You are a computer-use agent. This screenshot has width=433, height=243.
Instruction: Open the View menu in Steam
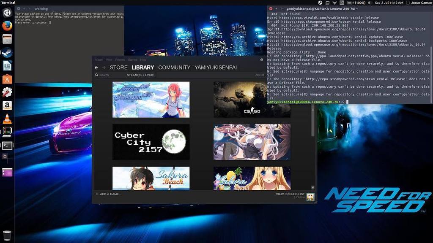(x=109, y=60)
